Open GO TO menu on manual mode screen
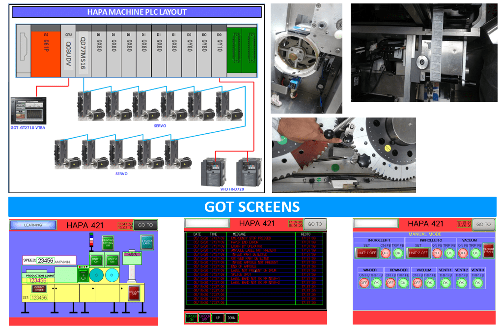Viewport: 502px width, 326px height. coord(483,224)
